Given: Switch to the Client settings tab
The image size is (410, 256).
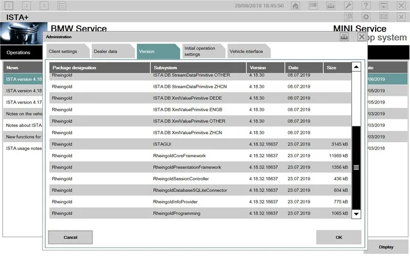Looking at the screenshot, I should tap(63, 52).
